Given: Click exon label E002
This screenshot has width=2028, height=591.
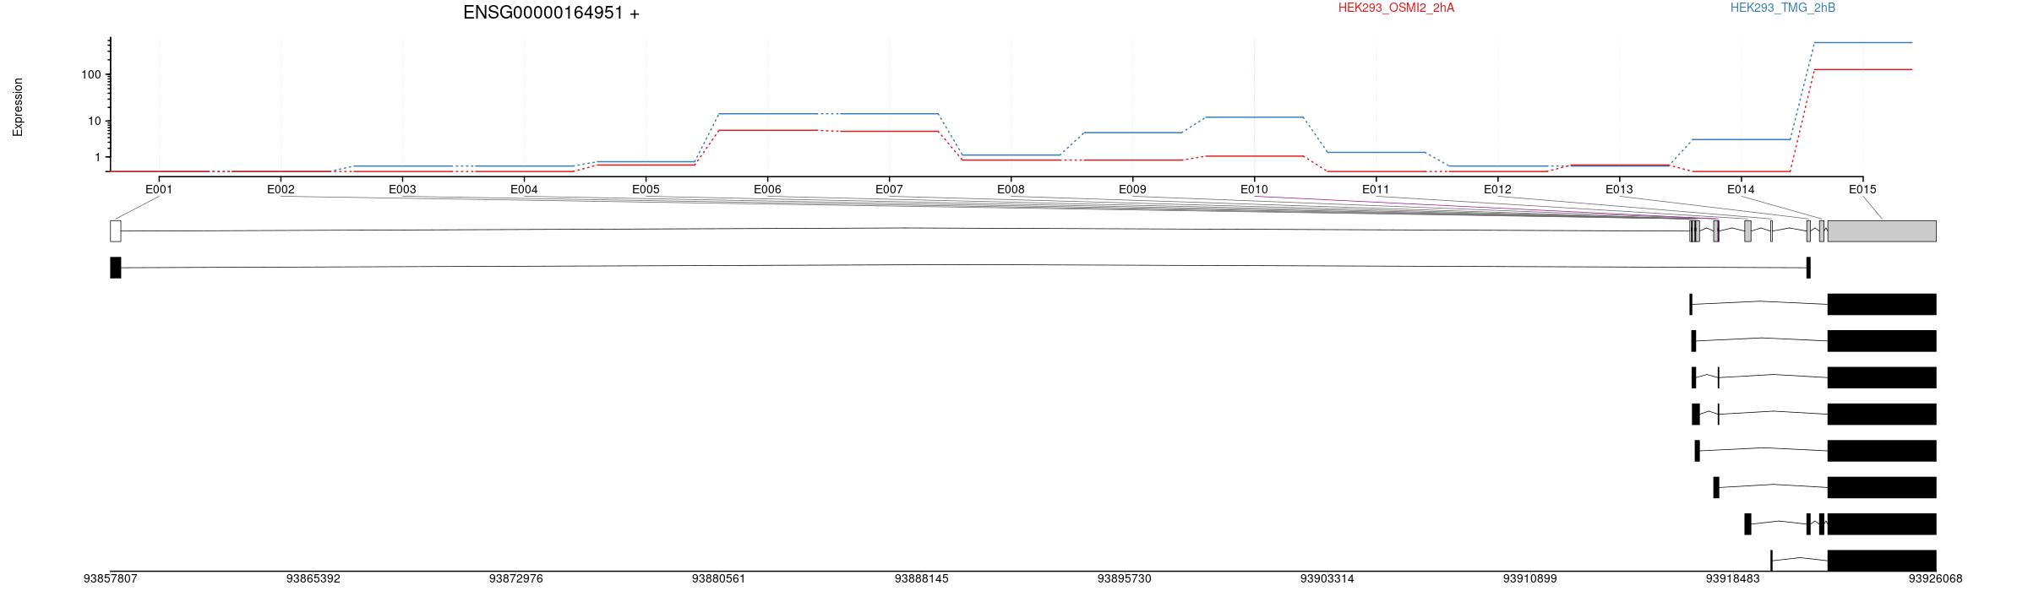Looking at the screenshot, I should click(281, 189).
